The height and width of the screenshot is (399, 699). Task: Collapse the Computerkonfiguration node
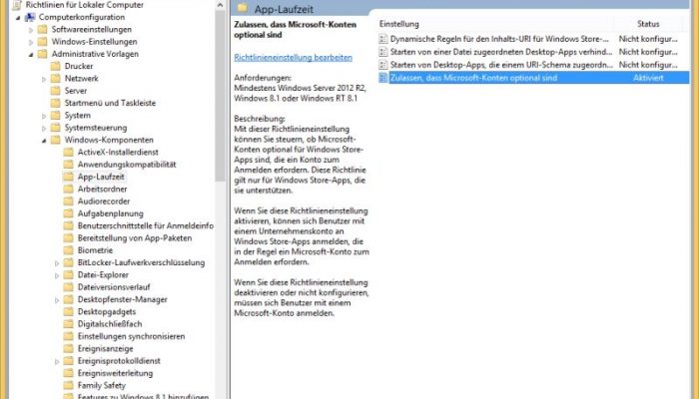(18, 18)
